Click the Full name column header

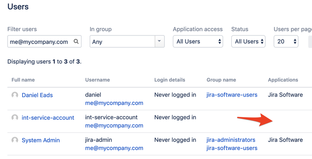click(x=23, y=80)
